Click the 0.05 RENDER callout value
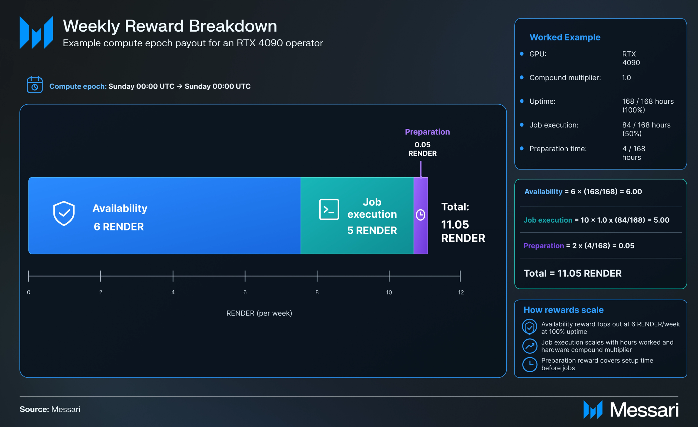The height and width of the screenshot is (427, 698). click(422, 149)
